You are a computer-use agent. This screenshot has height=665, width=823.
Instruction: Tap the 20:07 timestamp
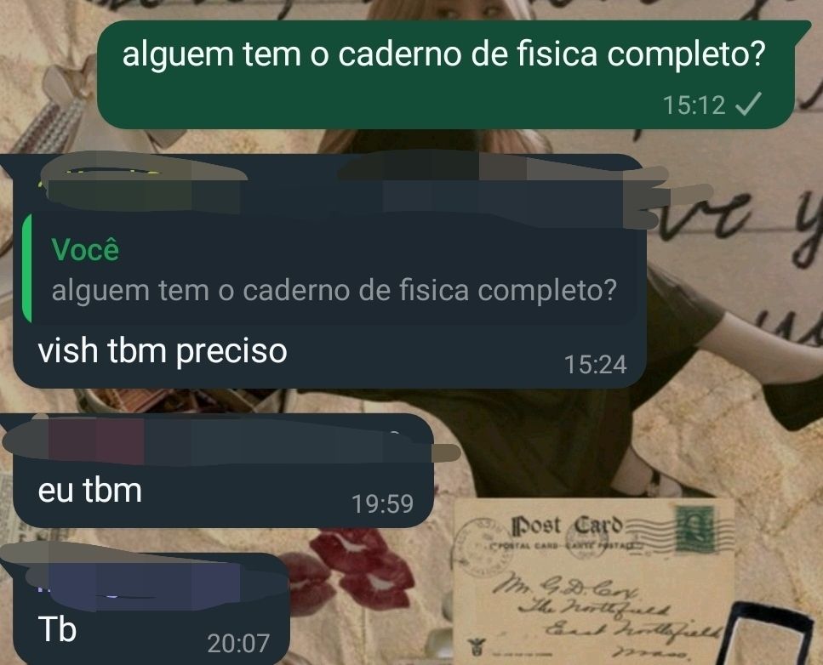(238, 644)
